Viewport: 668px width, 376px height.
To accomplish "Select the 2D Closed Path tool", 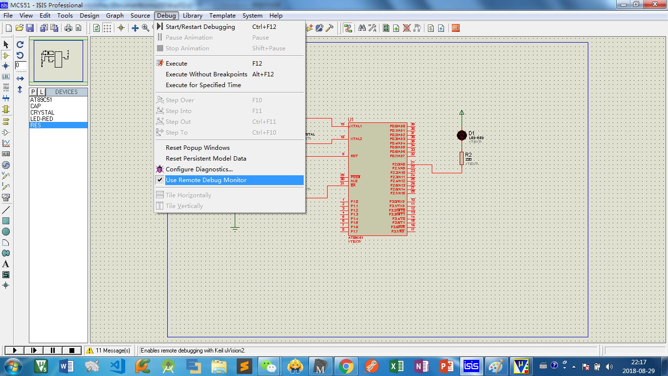I will tap(6, 253).
